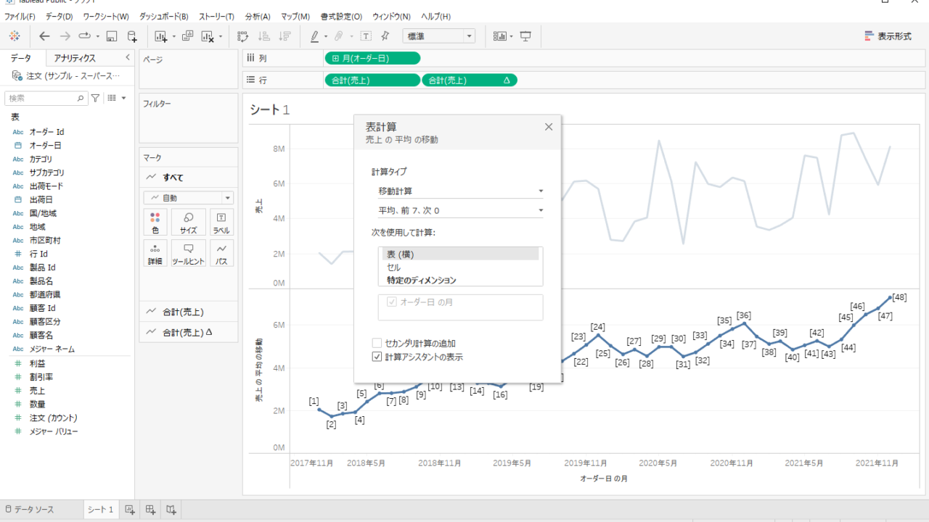Expand the highlight pen dropdown arrow
The image size is (929, 522).
point(326,36)
